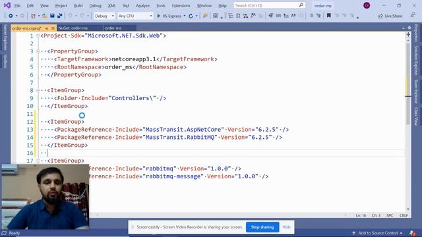Click the schema hierarchy toolbar icon
Screen dimensions: 422x237
coord(246,16)
